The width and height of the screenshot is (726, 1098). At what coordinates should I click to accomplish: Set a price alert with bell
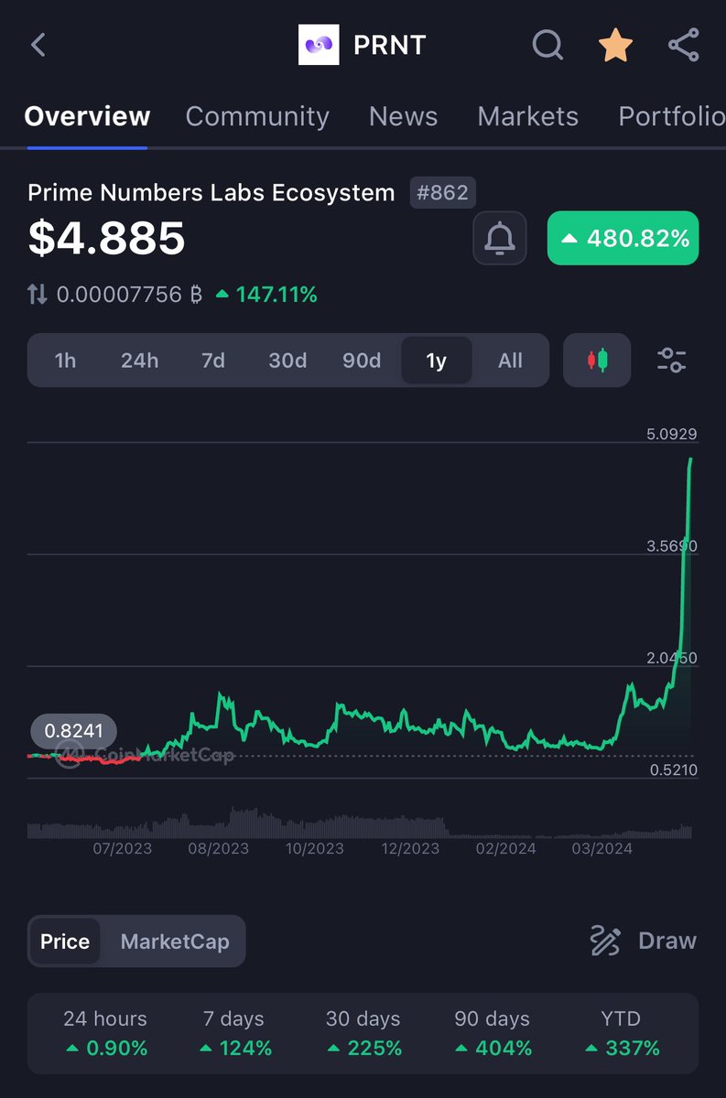coord(500,239)
